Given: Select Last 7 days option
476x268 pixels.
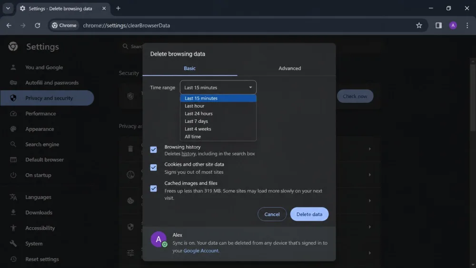Looking at the screenshot, I should [x=218, y=121].
